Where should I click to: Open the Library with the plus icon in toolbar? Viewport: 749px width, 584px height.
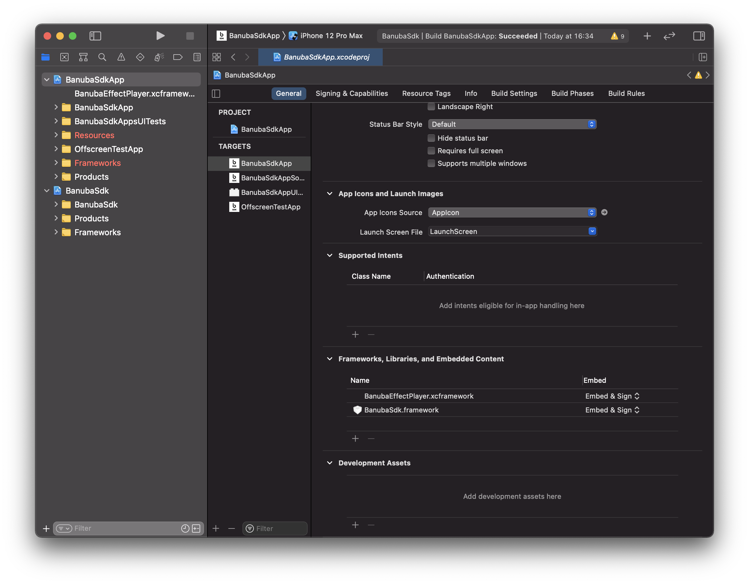(x=647, y=36)
